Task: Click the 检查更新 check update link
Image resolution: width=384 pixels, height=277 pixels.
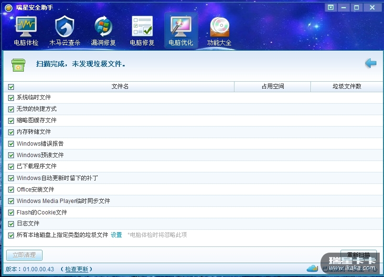Action: [76, 269]
